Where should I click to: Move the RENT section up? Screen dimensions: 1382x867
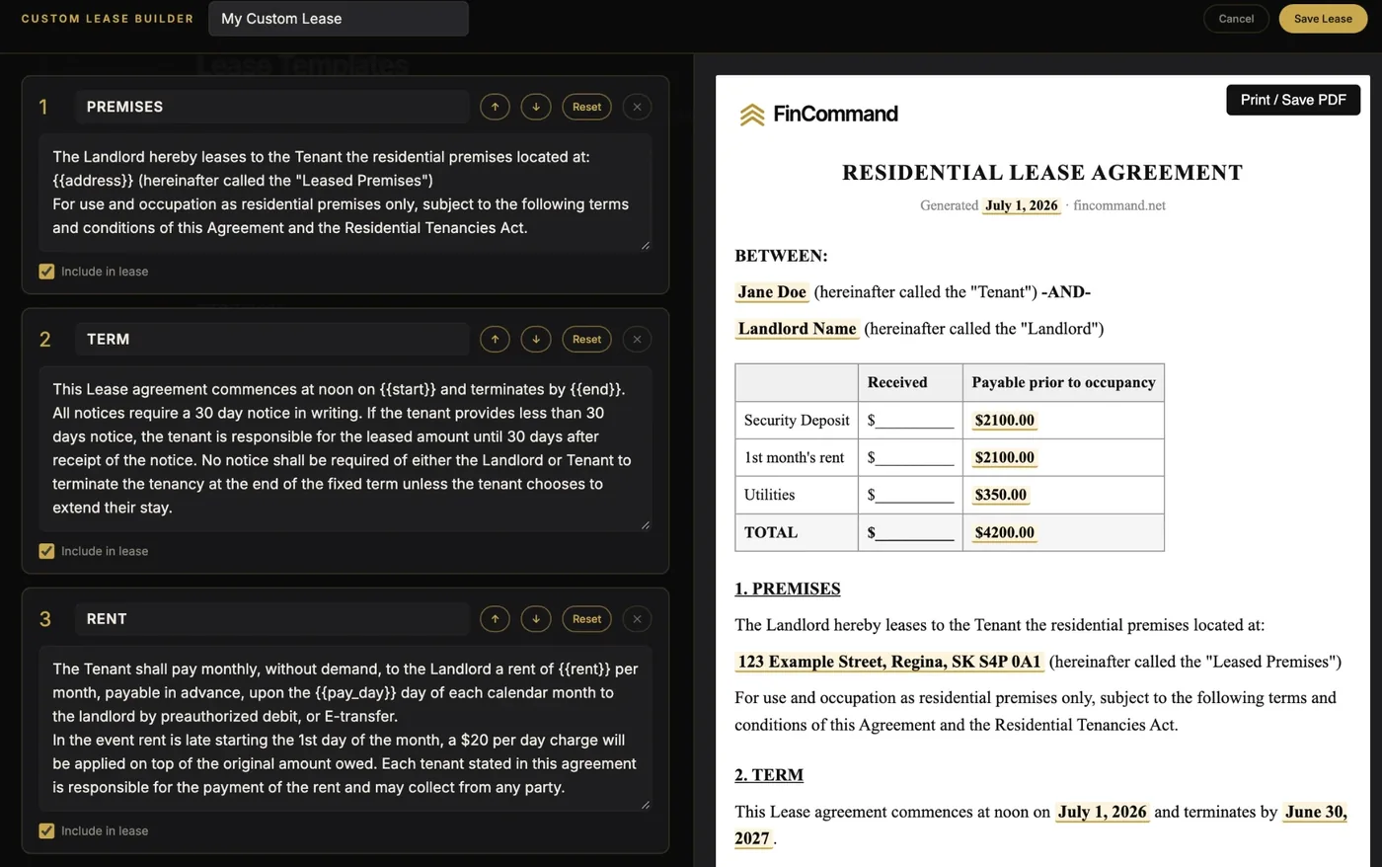[495, 619]
